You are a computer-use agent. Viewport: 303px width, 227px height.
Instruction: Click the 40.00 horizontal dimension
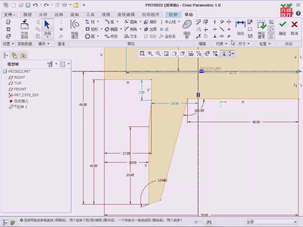coord(256,122)
